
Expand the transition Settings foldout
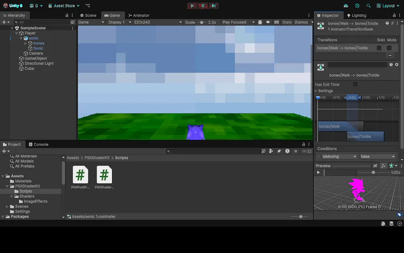316,91
